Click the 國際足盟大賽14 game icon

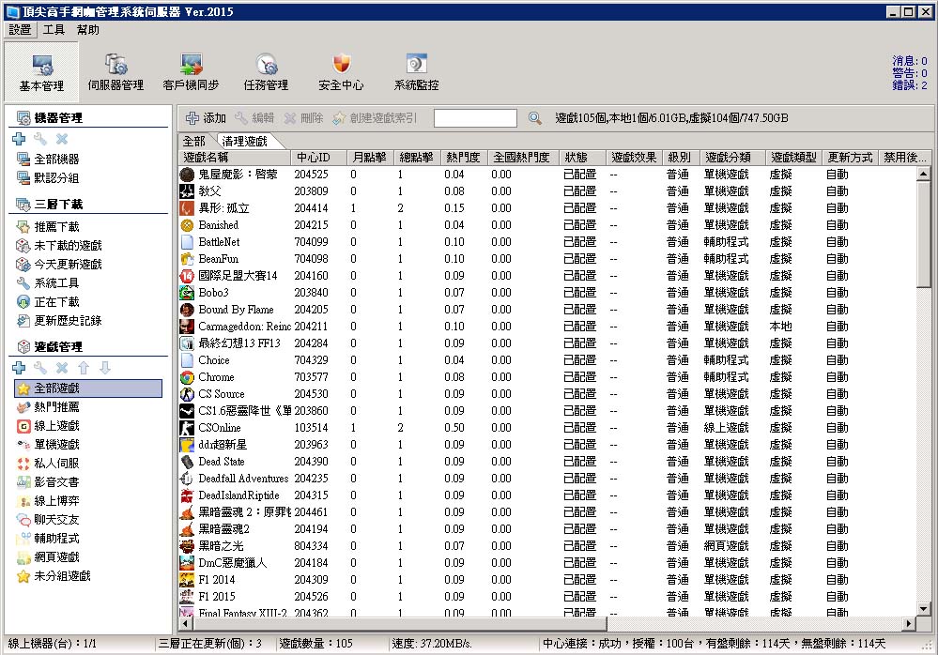tap(187, 276)
